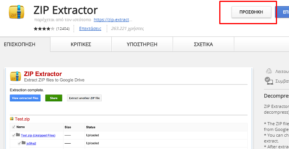
Task: Toggle the Test.zip (Unzipped Files) checkbox
Action: (13, 135)
